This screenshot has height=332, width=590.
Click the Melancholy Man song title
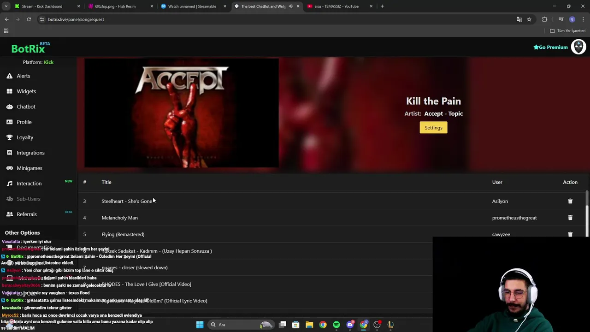119,218
